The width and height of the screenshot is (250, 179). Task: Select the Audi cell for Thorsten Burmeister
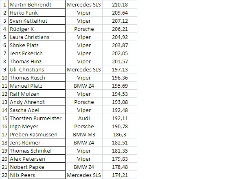(x=84, y=118)
